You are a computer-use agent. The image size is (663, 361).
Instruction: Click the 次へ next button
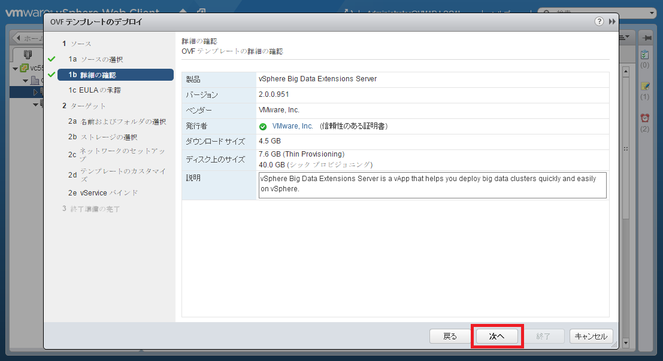[497, 336]
